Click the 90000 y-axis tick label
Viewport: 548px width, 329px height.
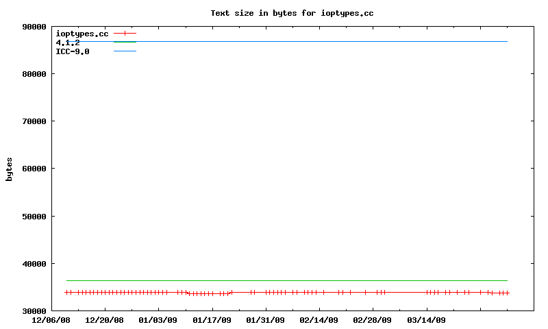tap(34, 27)
